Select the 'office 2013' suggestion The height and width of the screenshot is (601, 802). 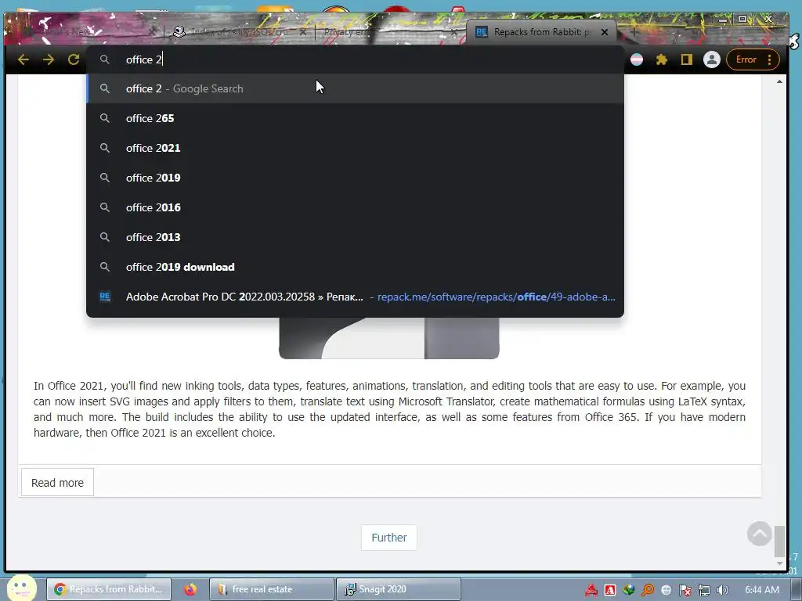(355, 236)
